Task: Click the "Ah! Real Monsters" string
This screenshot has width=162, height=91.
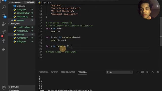Action: pyautogui.click(x=62, y=11)
